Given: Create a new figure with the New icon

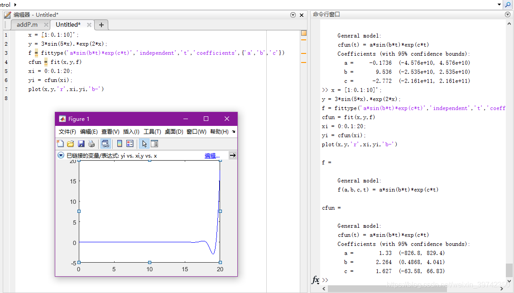Looking at the screenshot, I should 60,143.
